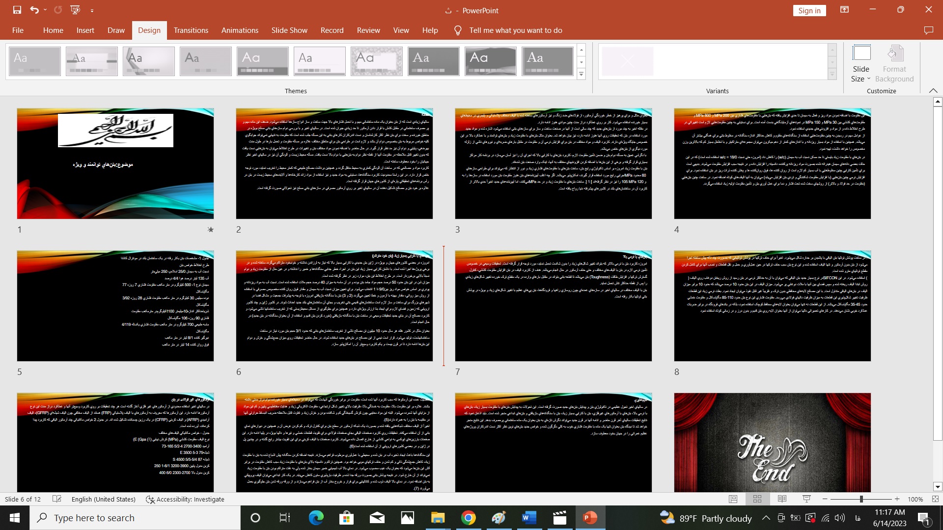Toggle Slide Sorter view button
943x530 pixels.
(757, 499)
